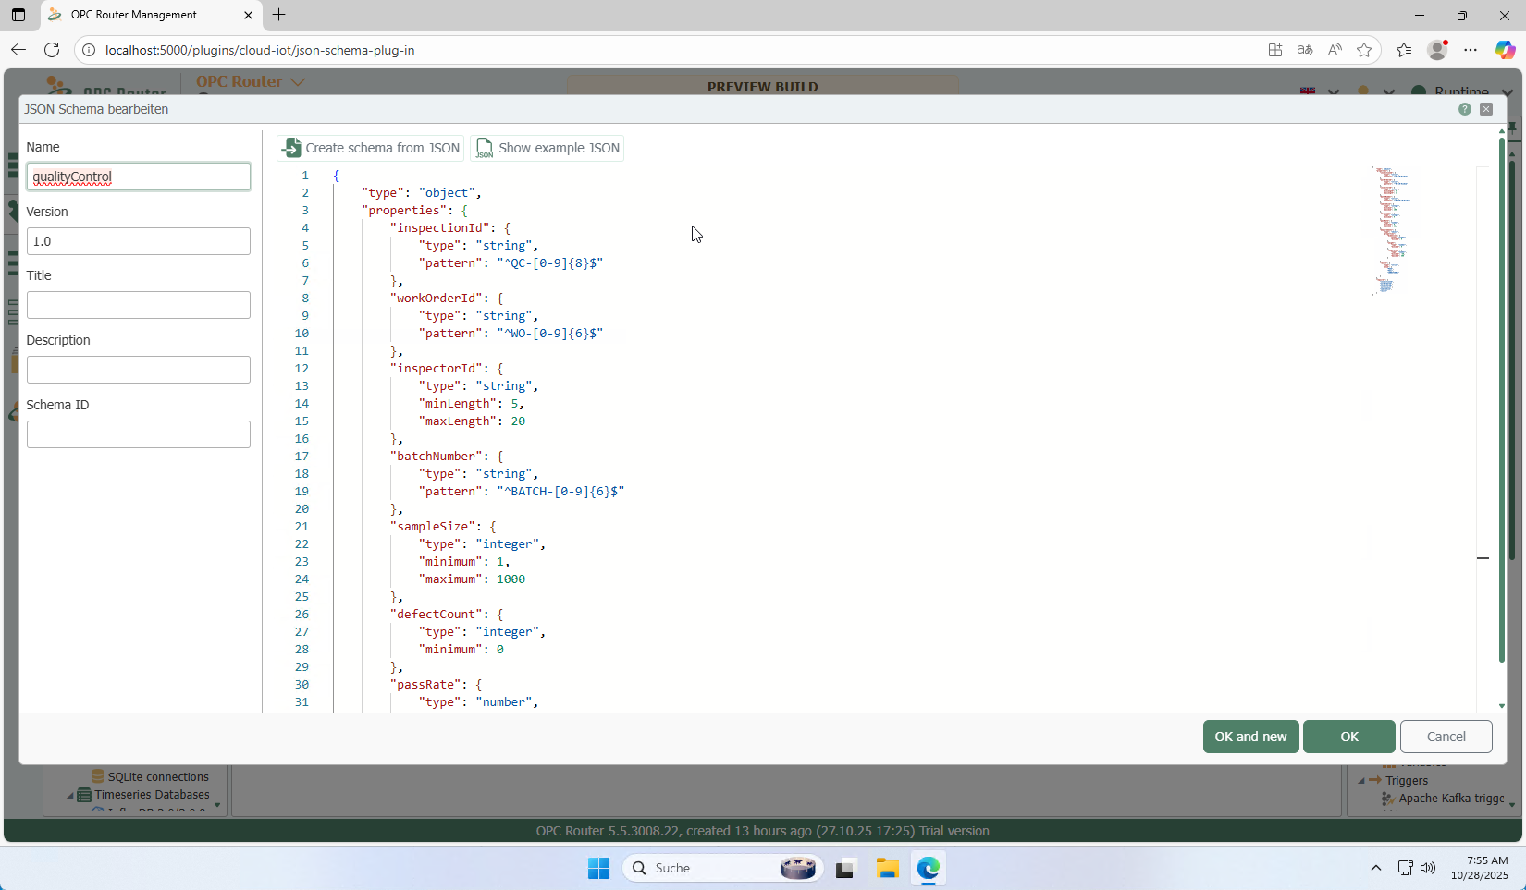Open the browser split screen menu
The width and height of the screenshot is (1526, 890).
1275,50
